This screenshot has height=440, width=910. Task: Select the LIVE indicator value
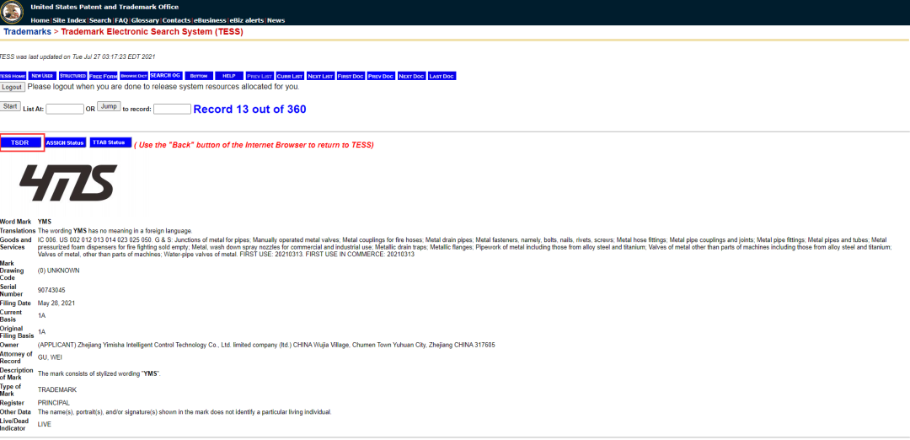click(44, 424)
